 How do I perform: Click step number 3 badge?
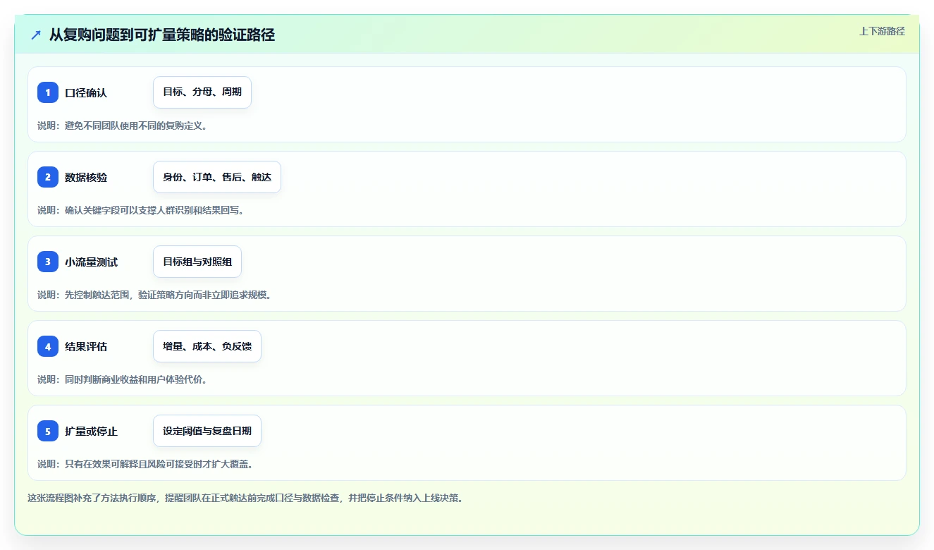[48, 262]
